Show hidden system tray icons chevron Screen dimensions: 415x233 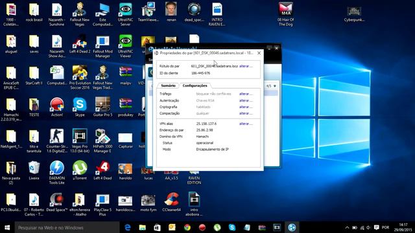point(347,227)
